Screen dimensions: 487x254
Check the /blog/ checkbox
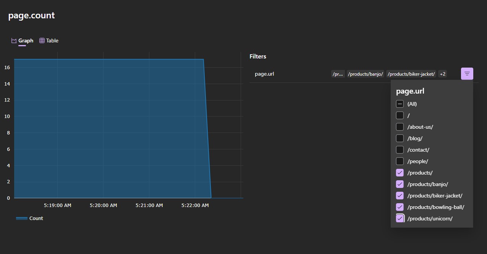point(400,138)
